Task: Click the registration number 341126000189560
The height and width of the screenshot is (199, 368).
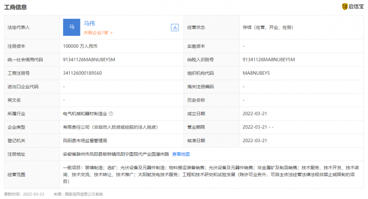Action: [82, 73]
